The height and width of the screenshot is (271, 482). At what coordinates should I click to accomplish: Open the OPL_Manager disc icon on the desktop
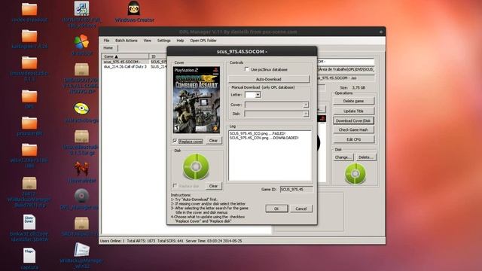(x=81, y=196)
